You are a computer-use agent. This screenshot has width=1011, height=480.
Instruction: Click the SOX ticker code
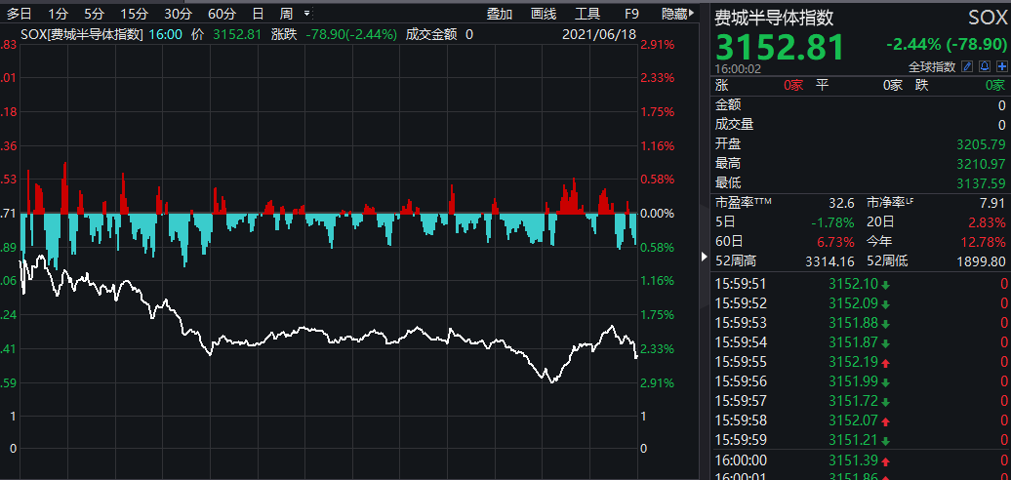988,18
